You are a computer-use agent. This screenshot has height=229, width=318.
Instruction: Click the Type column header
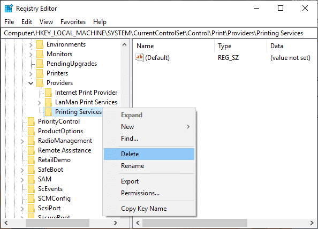241,46
